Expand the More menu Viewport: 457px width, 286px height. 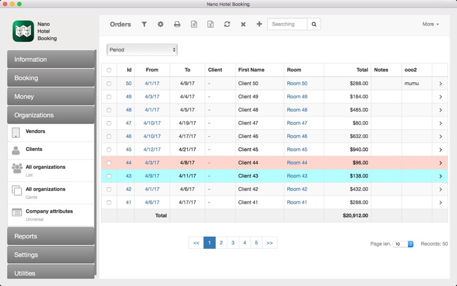coord(431,24)
